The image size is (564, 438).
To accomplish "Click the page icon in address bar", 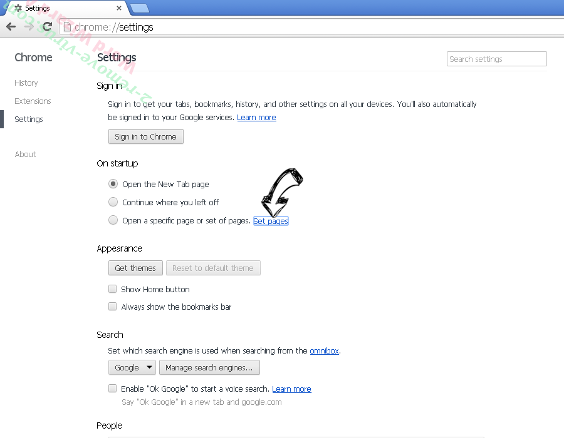I will 67,27.
